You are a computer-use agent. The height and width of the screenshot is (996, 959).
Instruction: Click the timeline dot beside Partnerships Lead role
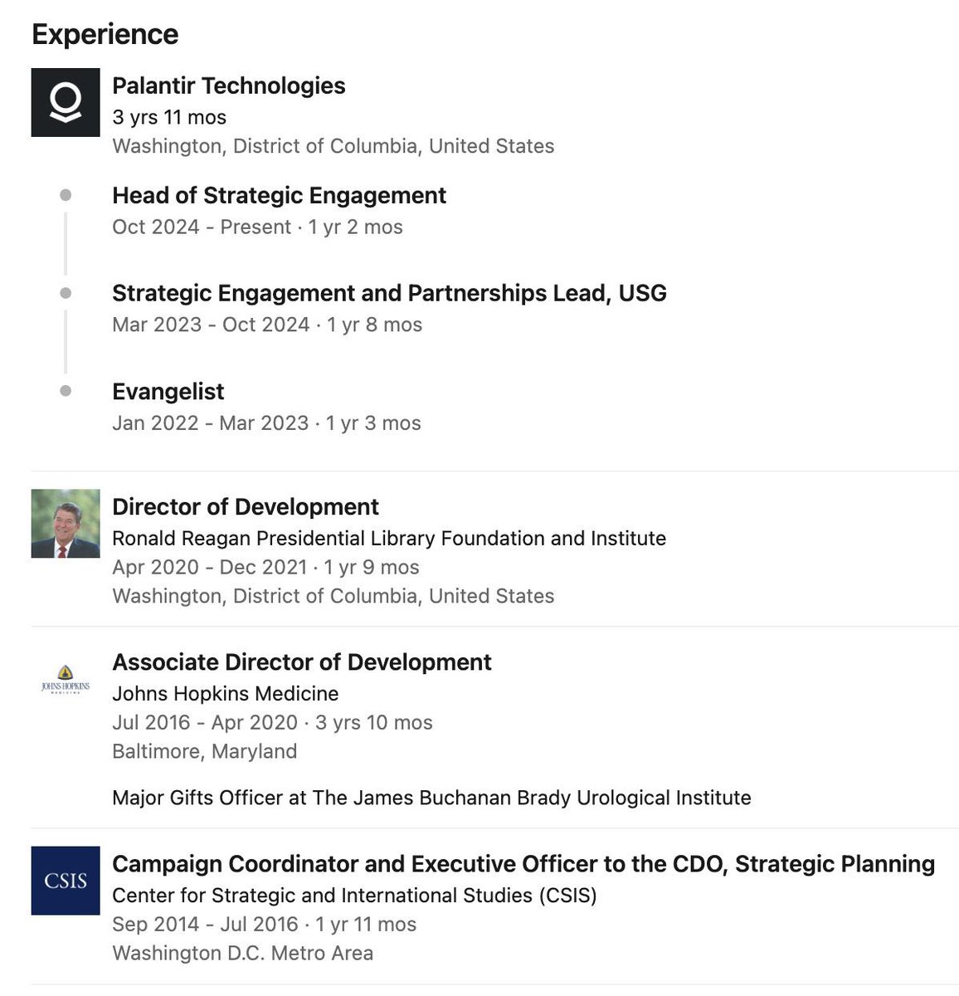click(x=66, y=293)
